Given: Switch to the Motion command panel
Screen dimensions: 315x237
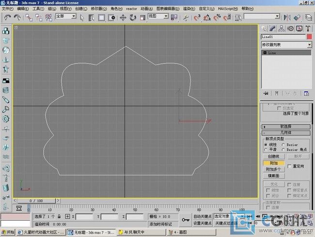Looking at the screenshot, I should pyautogui.click(x=290, y=29).
